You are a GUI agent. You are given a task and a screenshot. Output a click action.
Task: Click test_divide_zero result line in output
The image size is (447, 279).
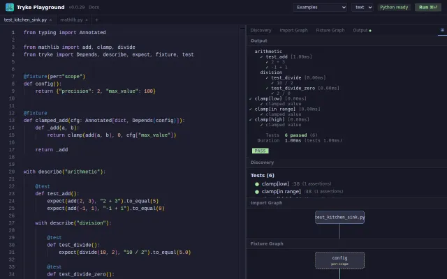click(x=302, y=89)
